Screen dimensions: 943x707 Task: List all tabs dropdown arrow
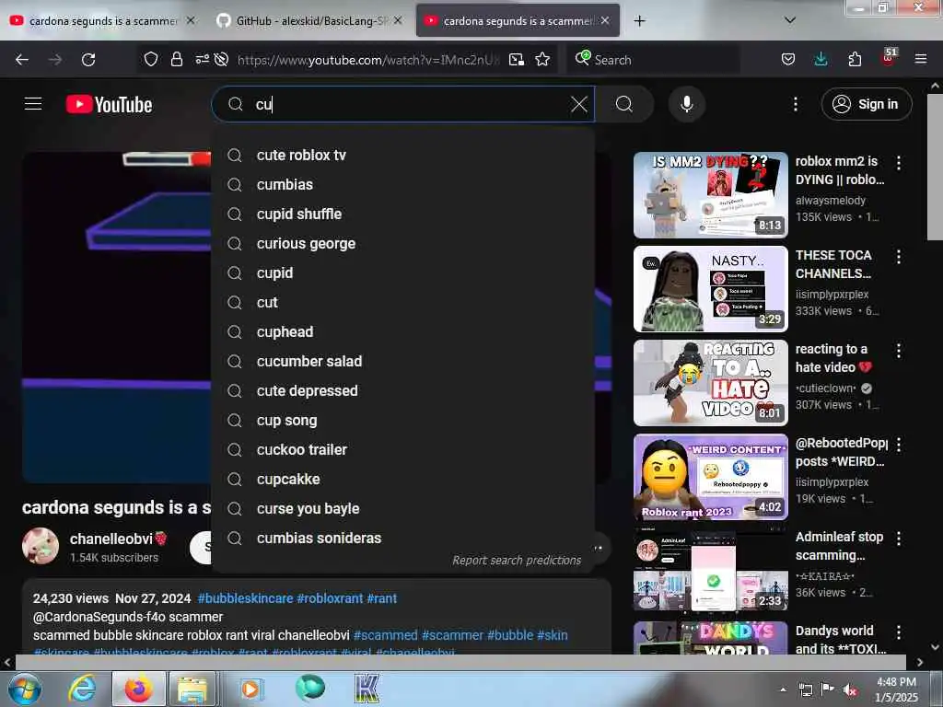[x=790, y=20]
